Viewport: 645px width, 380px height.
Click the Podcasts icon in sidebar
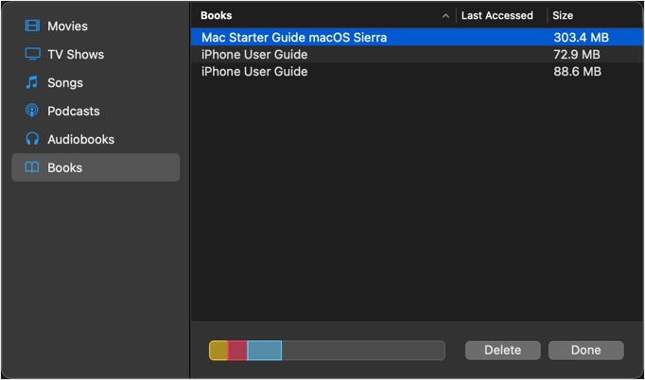(x=32, y=112)
